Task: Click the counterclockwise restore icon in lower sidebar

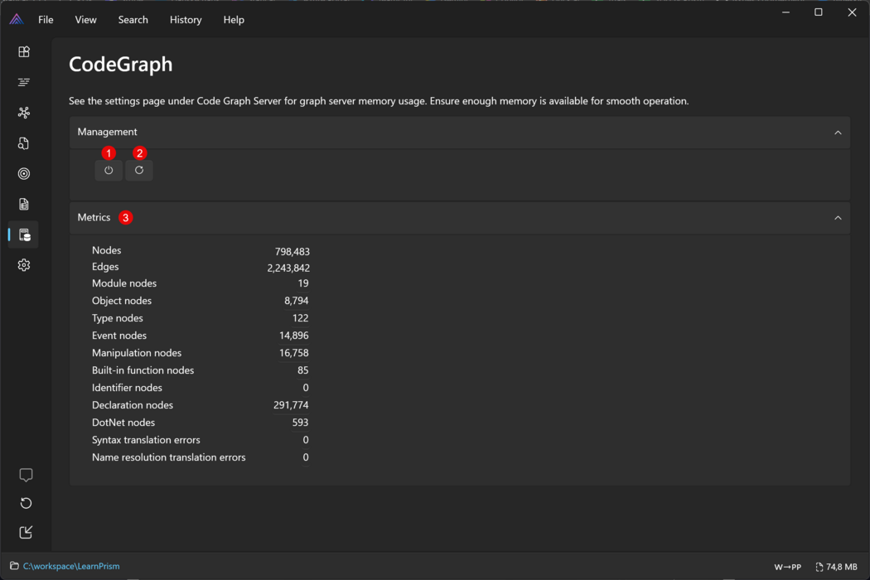Action: tap(26, 503)
